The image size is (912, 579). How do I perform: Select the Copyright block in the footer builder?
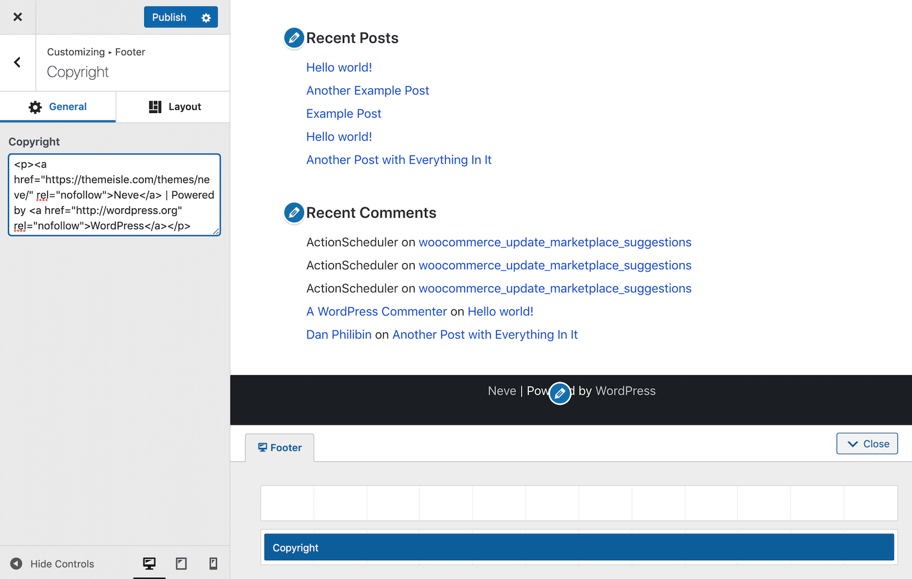(x=578, y=547)
